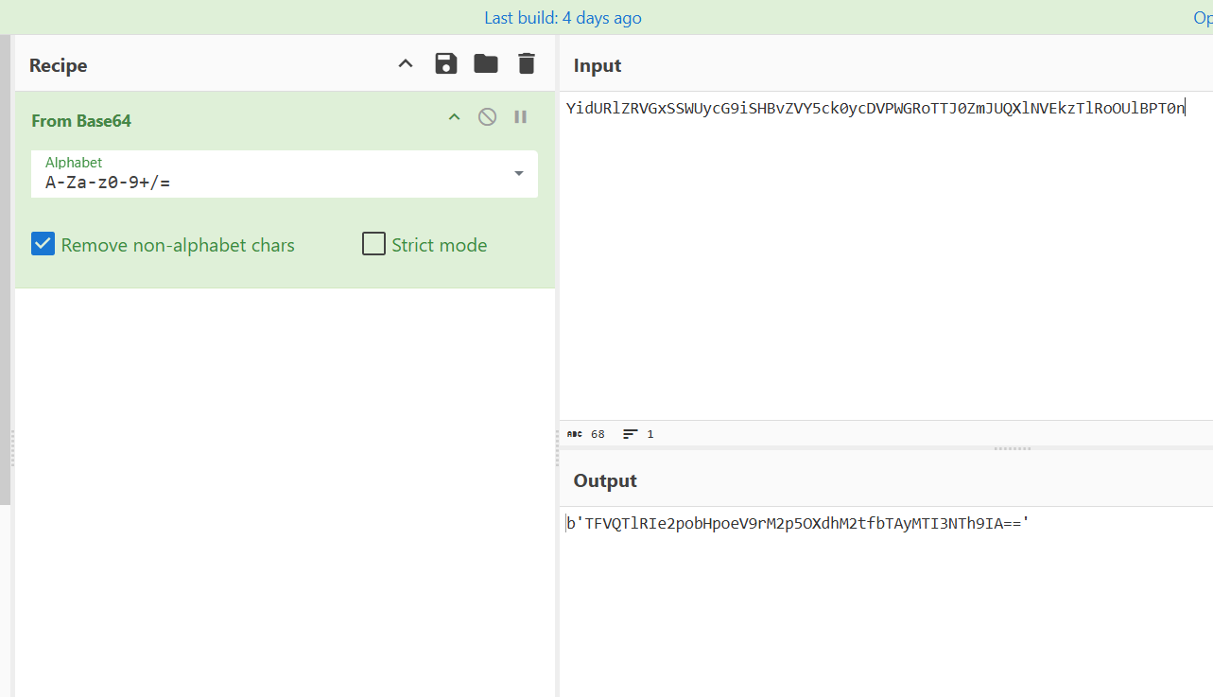
Task: Load a recipe via the folder icon
Action: tap(486, 64)
